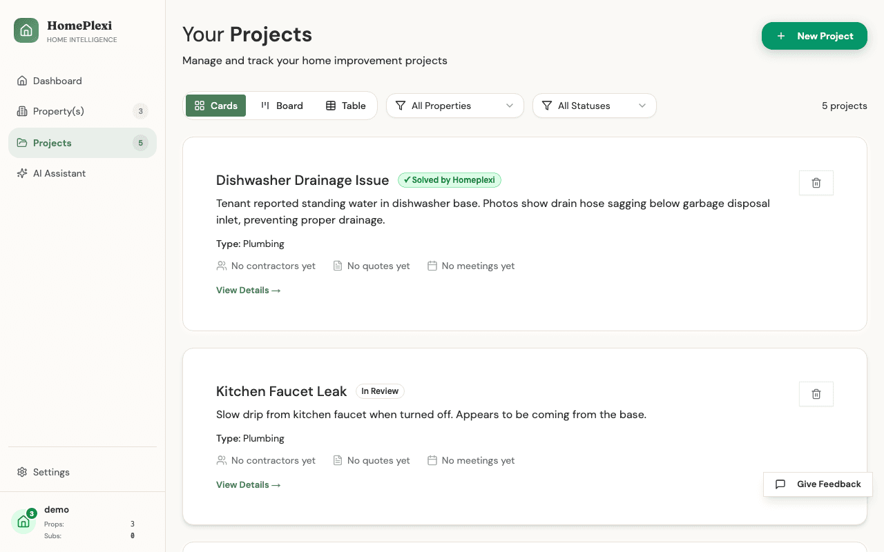This screenshot has height=552, width=884.
Task: Click the Give Feedback speech bubble icon
Action: [780, 484]
